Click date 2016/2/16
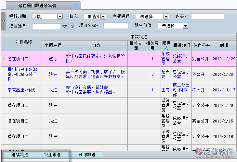Image resolution: width=237 pixels, height=162 pixels. pyautogui.click(x=223, y=136)
